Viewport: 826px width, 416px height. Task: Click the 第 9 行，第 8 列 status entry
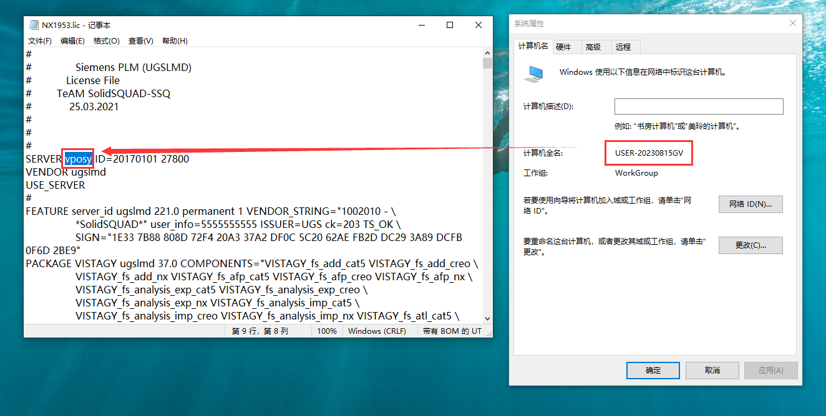tap(260, 331)
